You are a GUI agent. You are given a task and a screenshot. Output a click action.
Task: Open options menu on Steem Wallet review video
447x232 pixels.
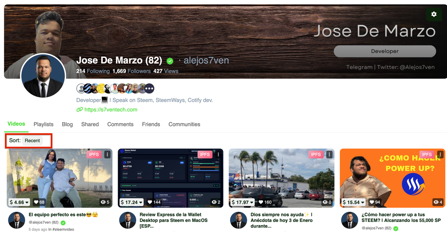coord(219,154)
